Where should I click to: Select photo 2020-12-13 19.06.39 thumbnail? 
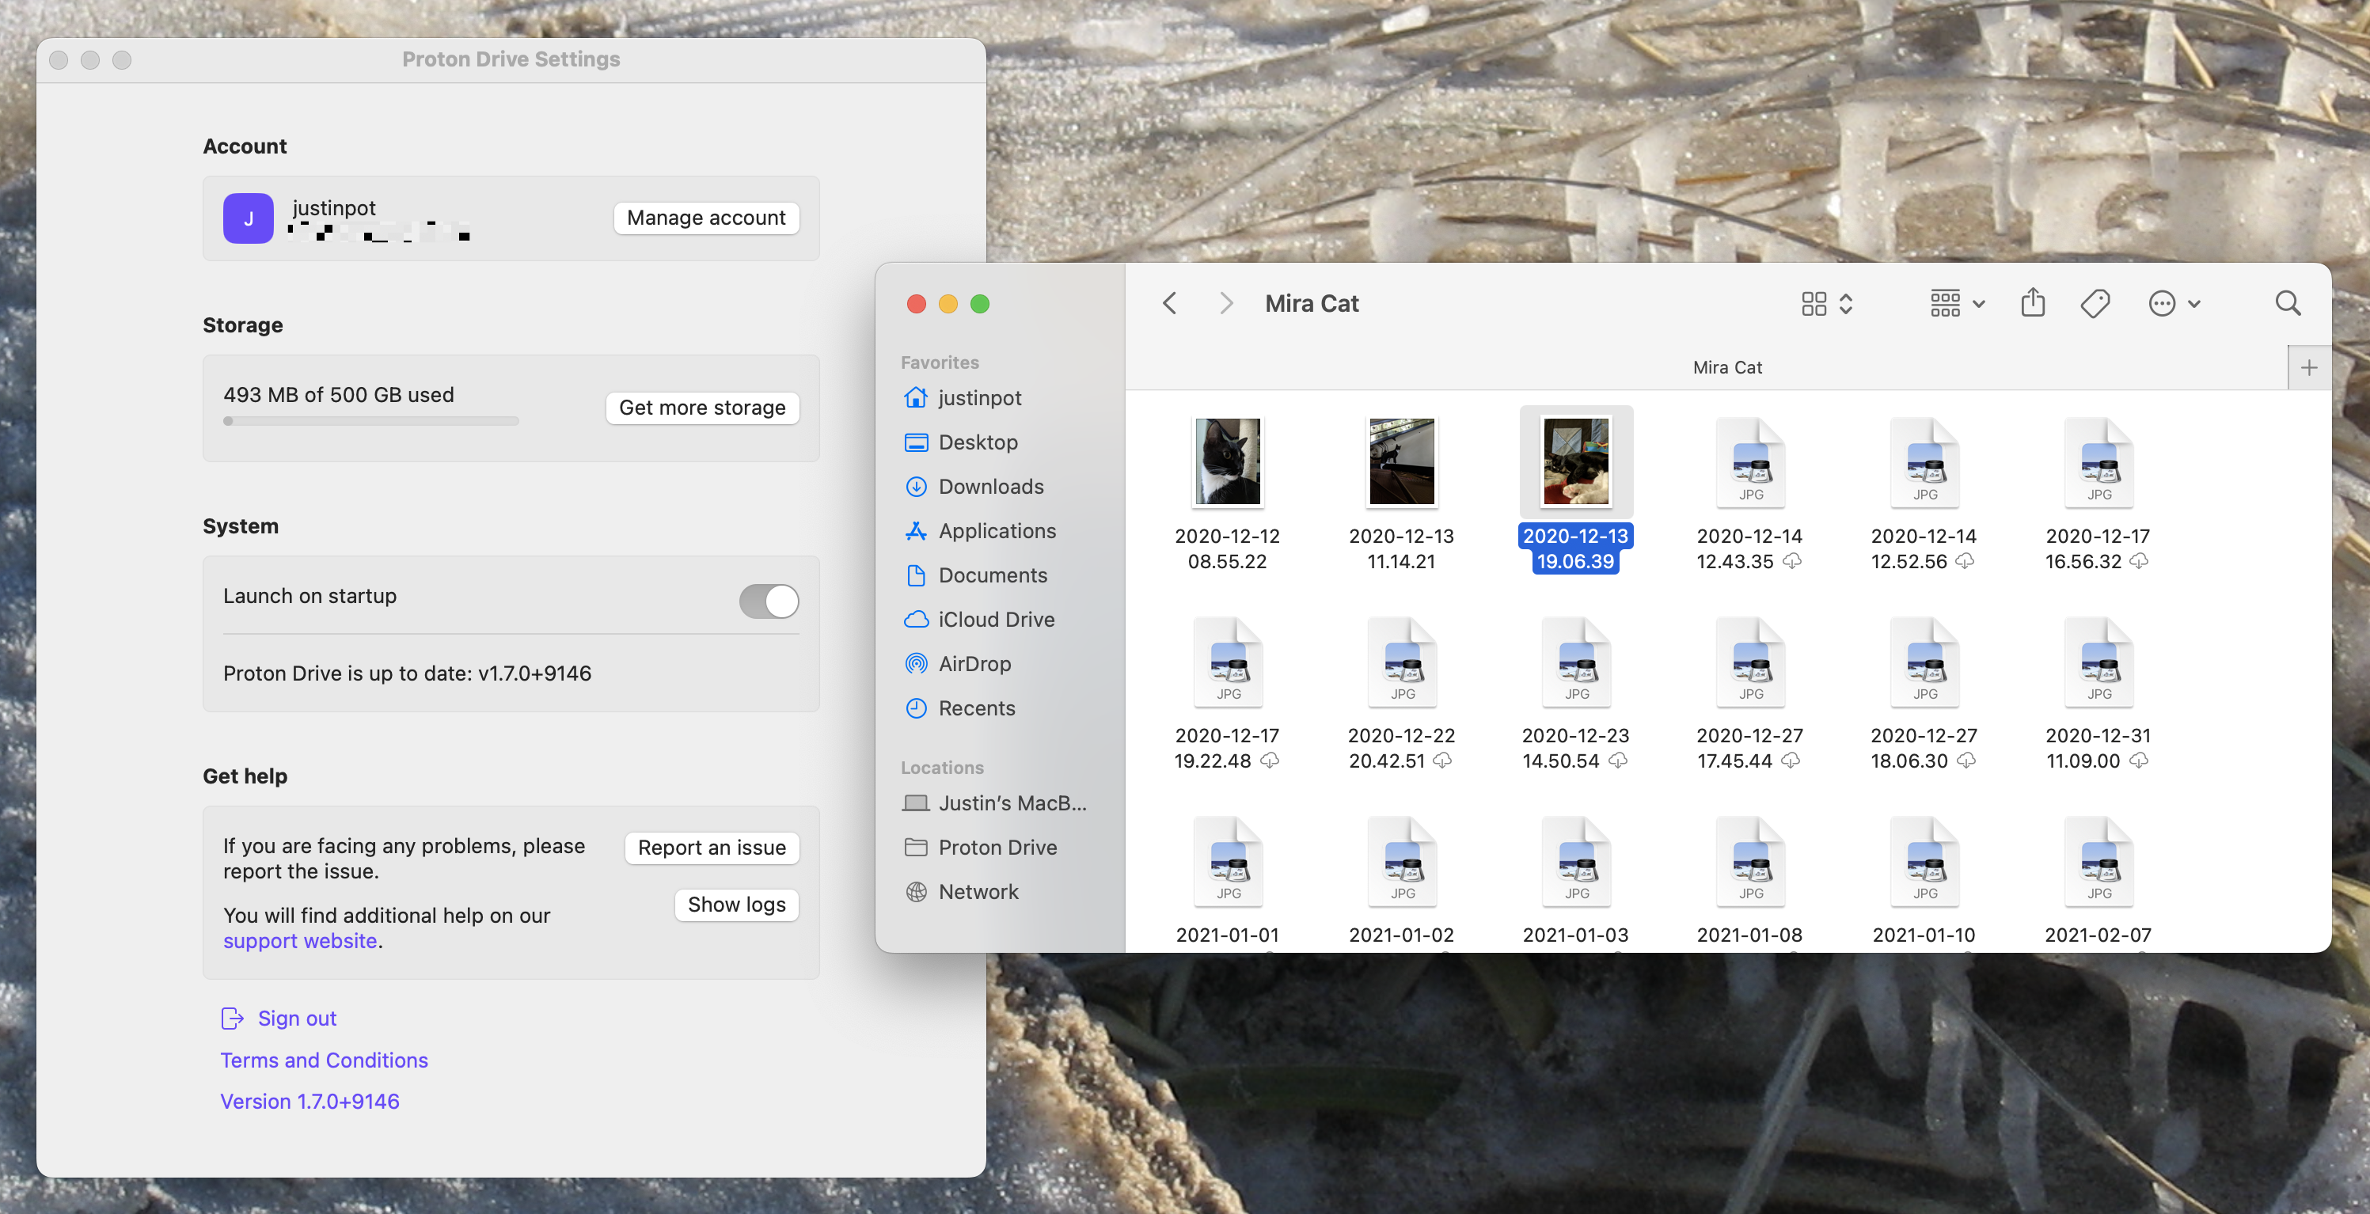coord(1576,461)
